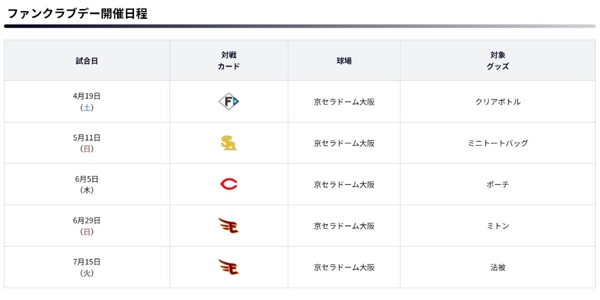Viewport: 600px width, 300px height.
Task: Click the ファンクラブデー開催日程 heading
Action: click(x=77, y=13)
